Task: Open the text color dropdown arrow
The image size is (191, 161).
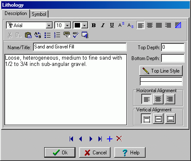Action: (84, 25)
